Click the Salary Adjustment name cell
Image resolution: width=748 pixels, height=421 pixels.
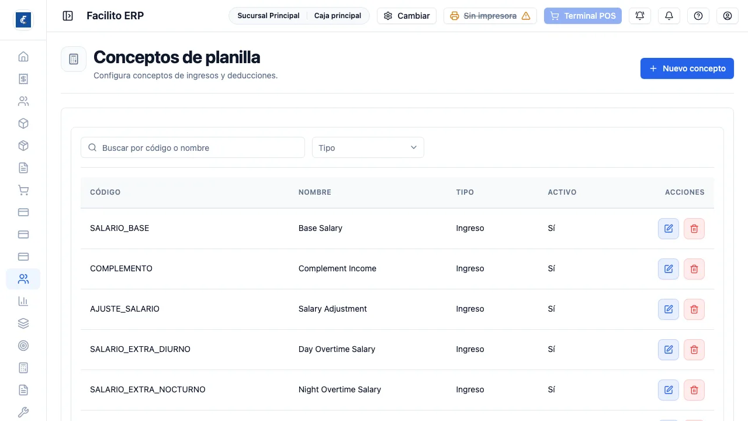[x=333, y=309]
